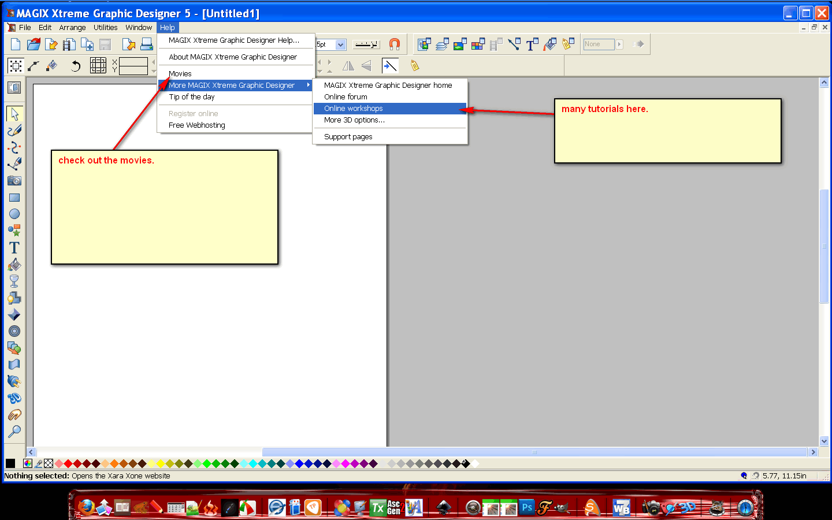Click the Print icon in toolbar

[147, 44]
